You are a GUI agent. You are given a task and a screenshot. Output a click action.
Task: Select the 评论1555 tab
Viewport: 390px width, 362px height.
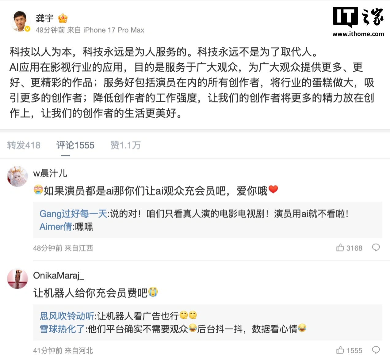[x=75, y=145]
